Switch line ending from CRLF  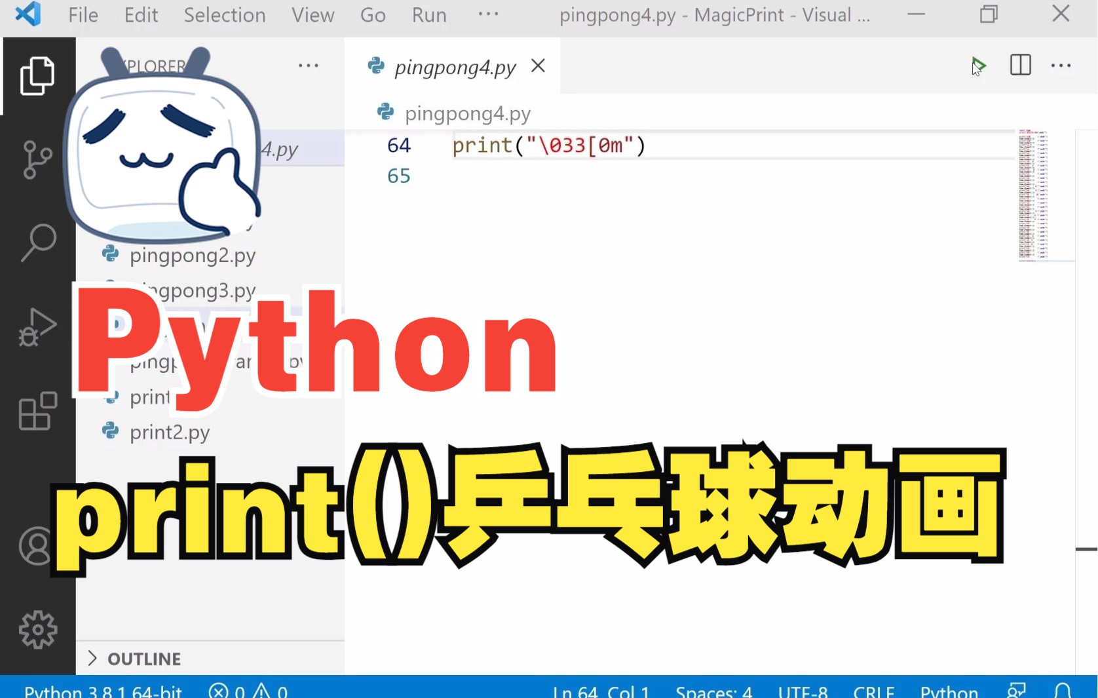(x=874, y=690)
